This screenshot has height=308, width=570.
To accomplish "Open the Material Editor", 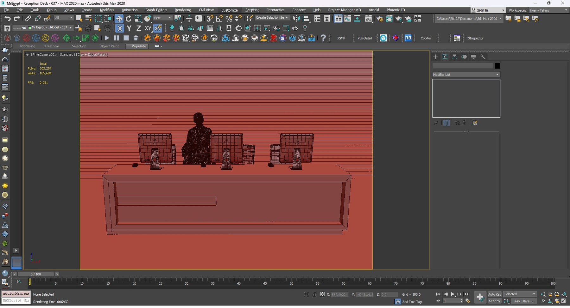I will 368,19.
